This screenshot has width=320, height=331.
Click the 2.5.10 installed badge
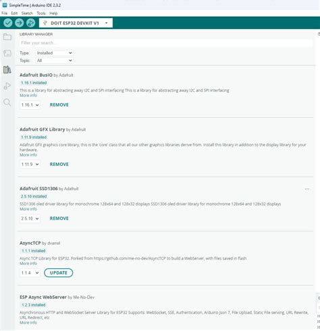pos(34,196)
